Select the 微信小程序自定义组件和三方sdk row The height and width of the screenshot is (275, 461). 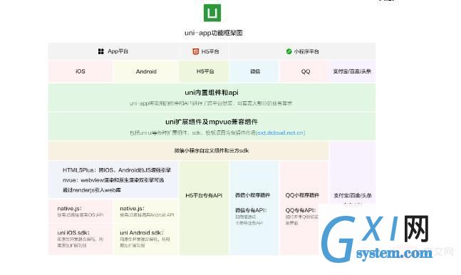point(188,150)
